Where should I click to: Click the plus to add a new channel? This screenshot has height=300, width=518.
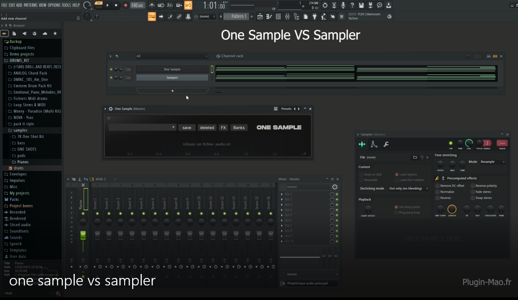click(172, 91)
